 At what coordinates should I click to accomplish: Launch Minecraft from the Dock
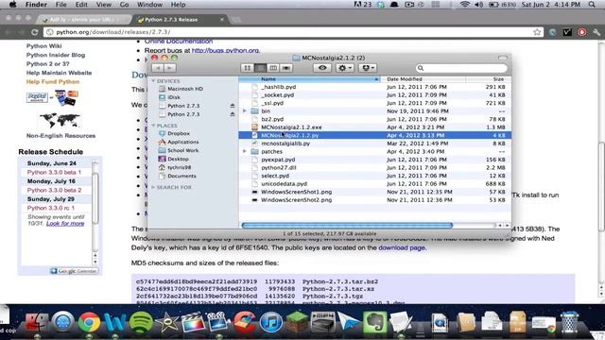coord(297,322)
